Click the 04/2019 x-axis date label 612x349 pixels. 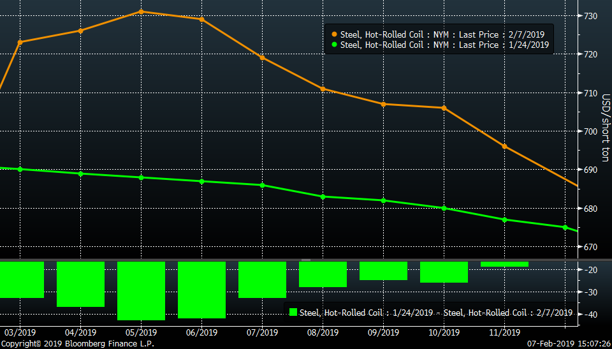tap(80, 332)
